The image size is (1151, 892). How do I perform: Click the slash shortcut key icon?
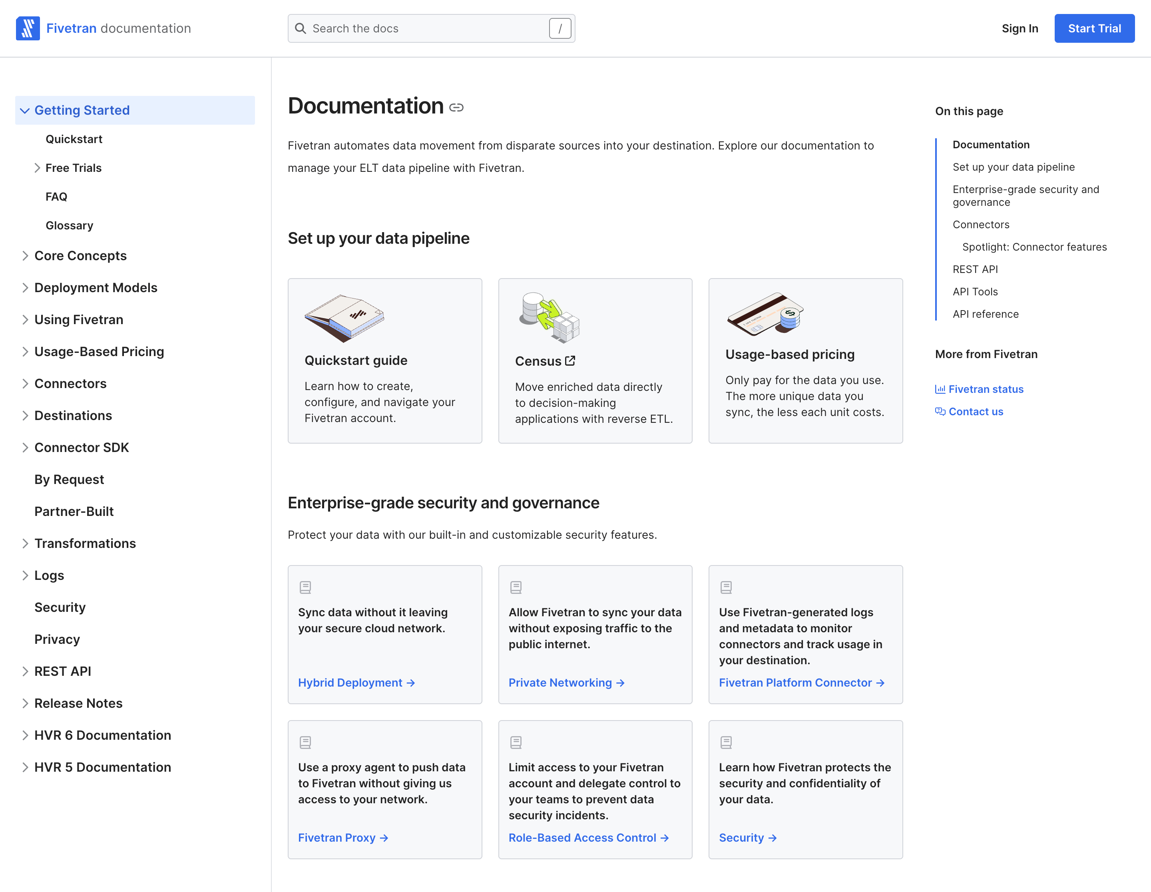point(560,28)
